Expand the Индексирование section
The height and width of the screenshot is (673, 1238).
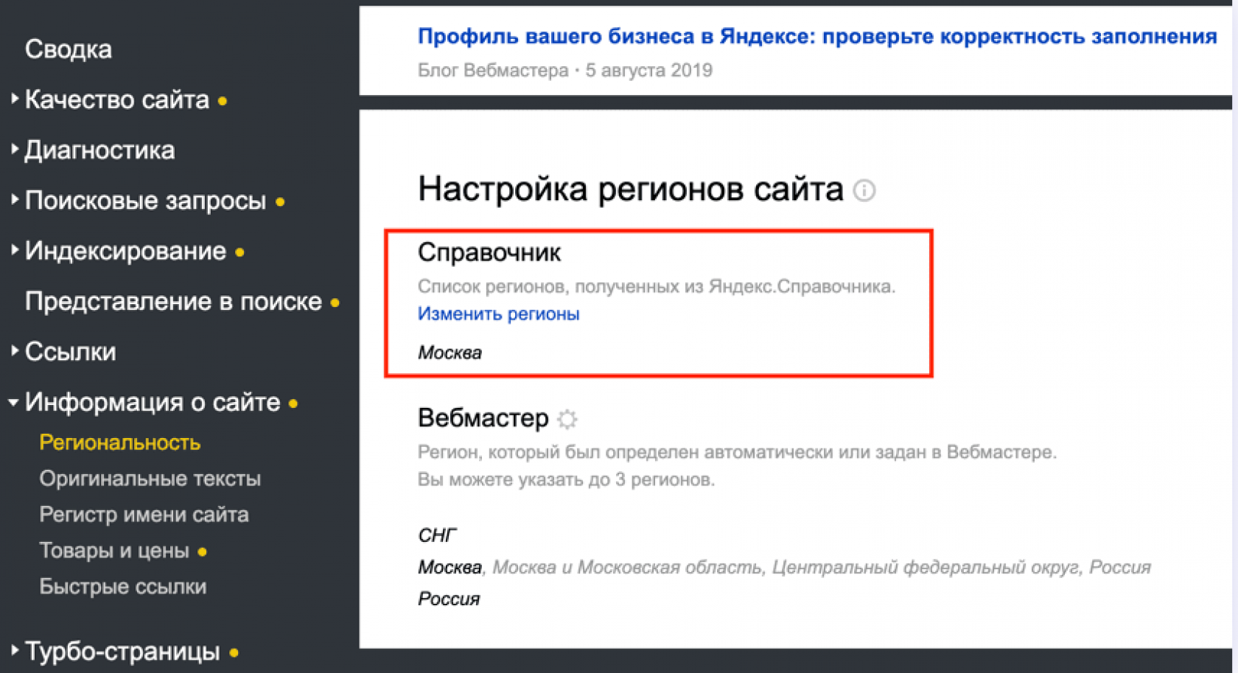coord(125,251)
